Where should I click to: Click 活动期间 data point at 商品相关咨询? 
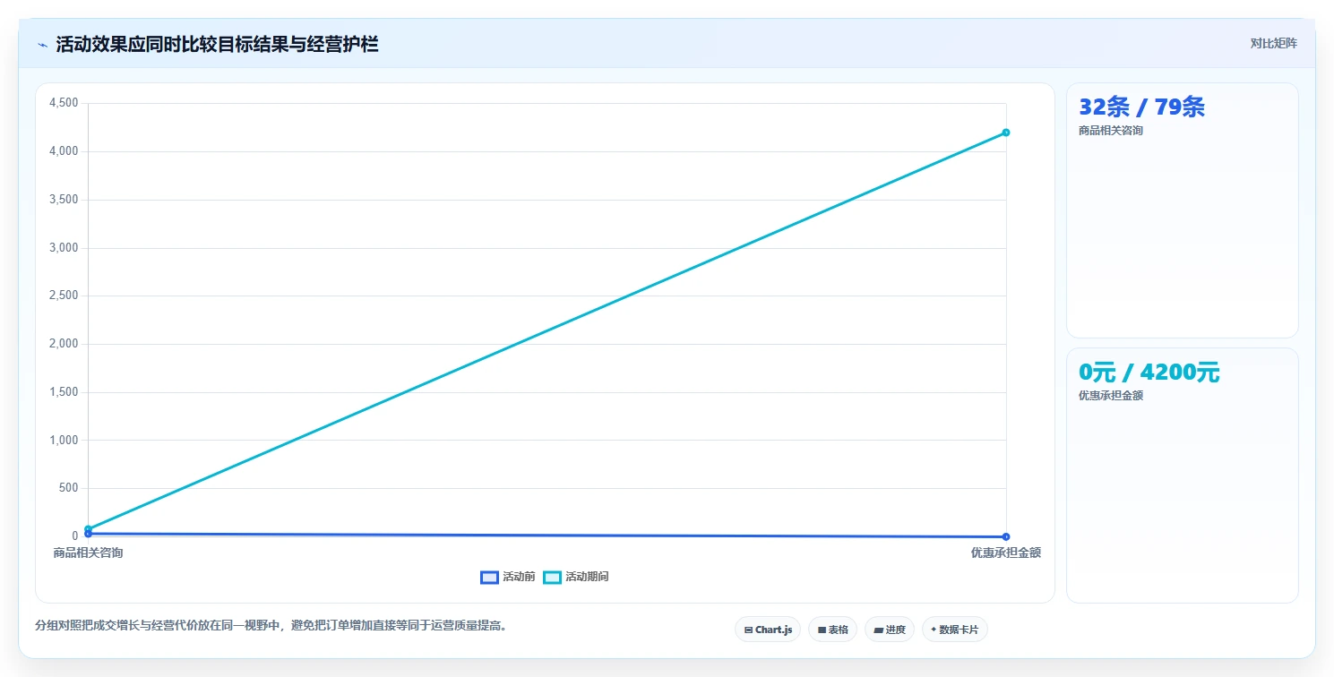tap(88, 528)
